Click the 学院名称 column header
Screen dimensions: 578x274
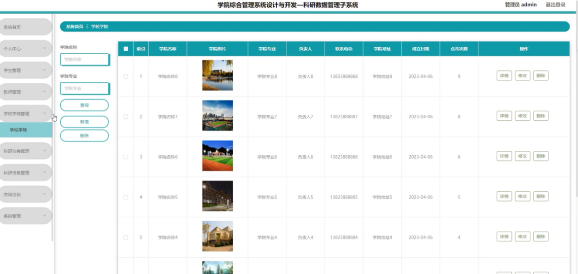(168, 49)
